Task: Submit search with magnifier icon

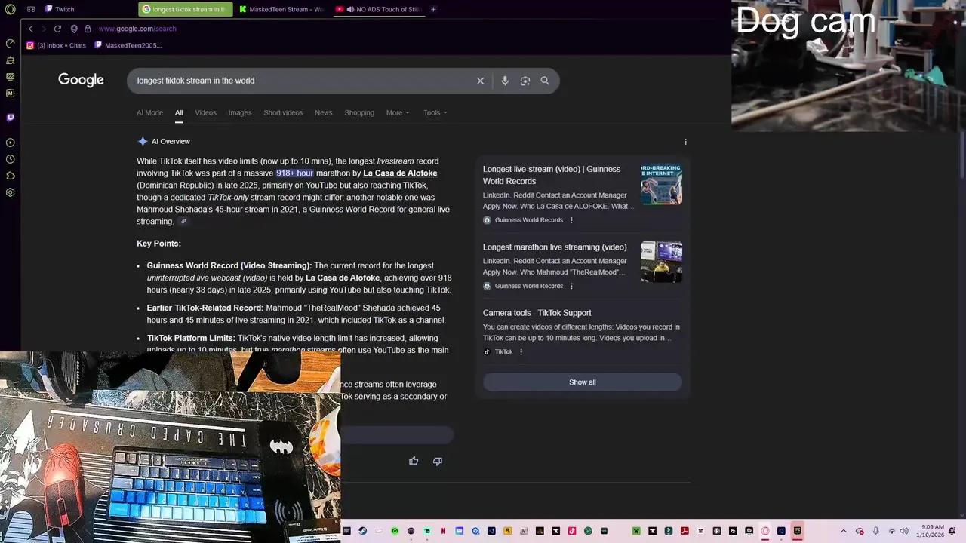Action: pyautogui.click(x=545, y=81)
